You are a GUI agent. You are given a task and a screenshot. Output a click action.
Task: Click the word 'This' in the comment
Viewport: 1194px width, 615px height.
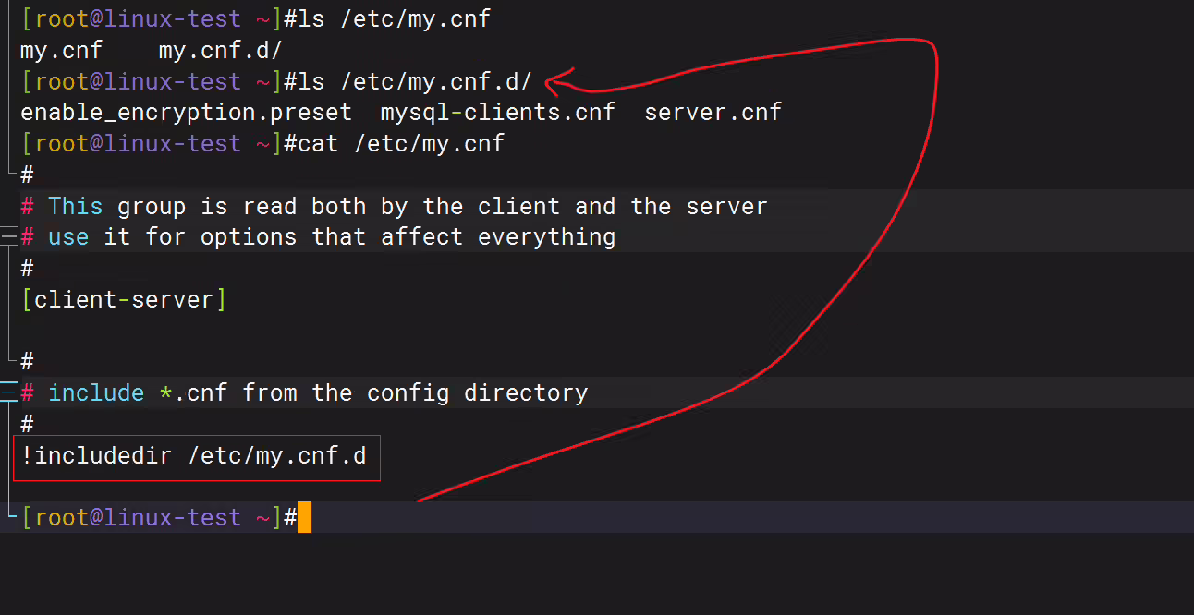click(x=76, y=206)
